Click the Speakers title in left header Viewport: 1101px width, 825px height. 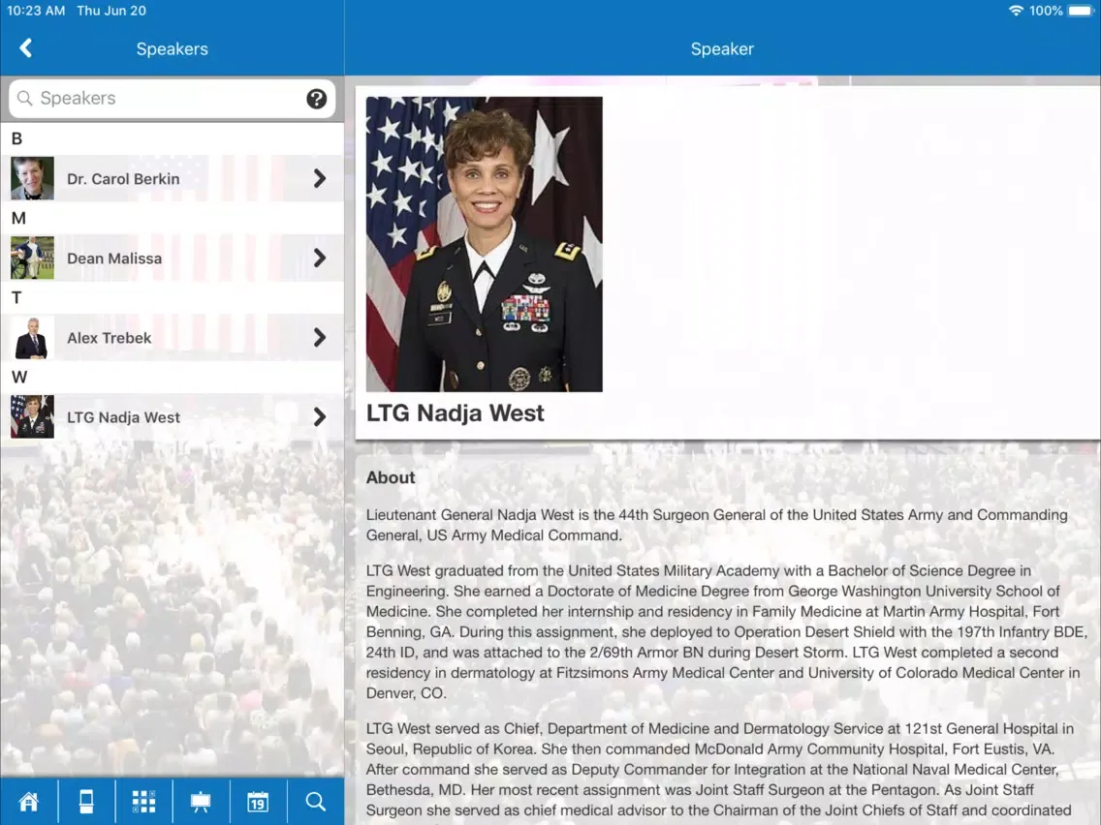[x=173, y=49]
